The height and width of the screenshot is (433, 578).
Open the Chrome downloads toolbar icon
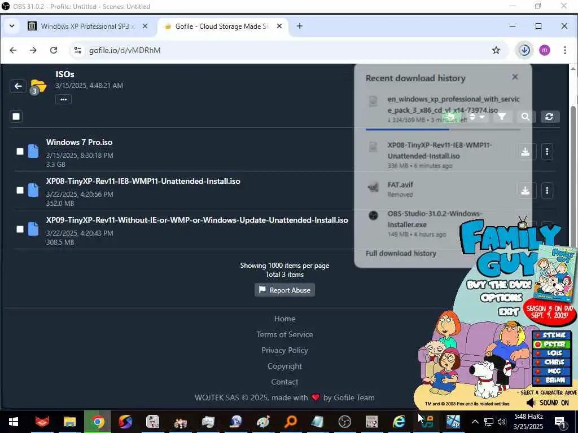pos(524,50)
